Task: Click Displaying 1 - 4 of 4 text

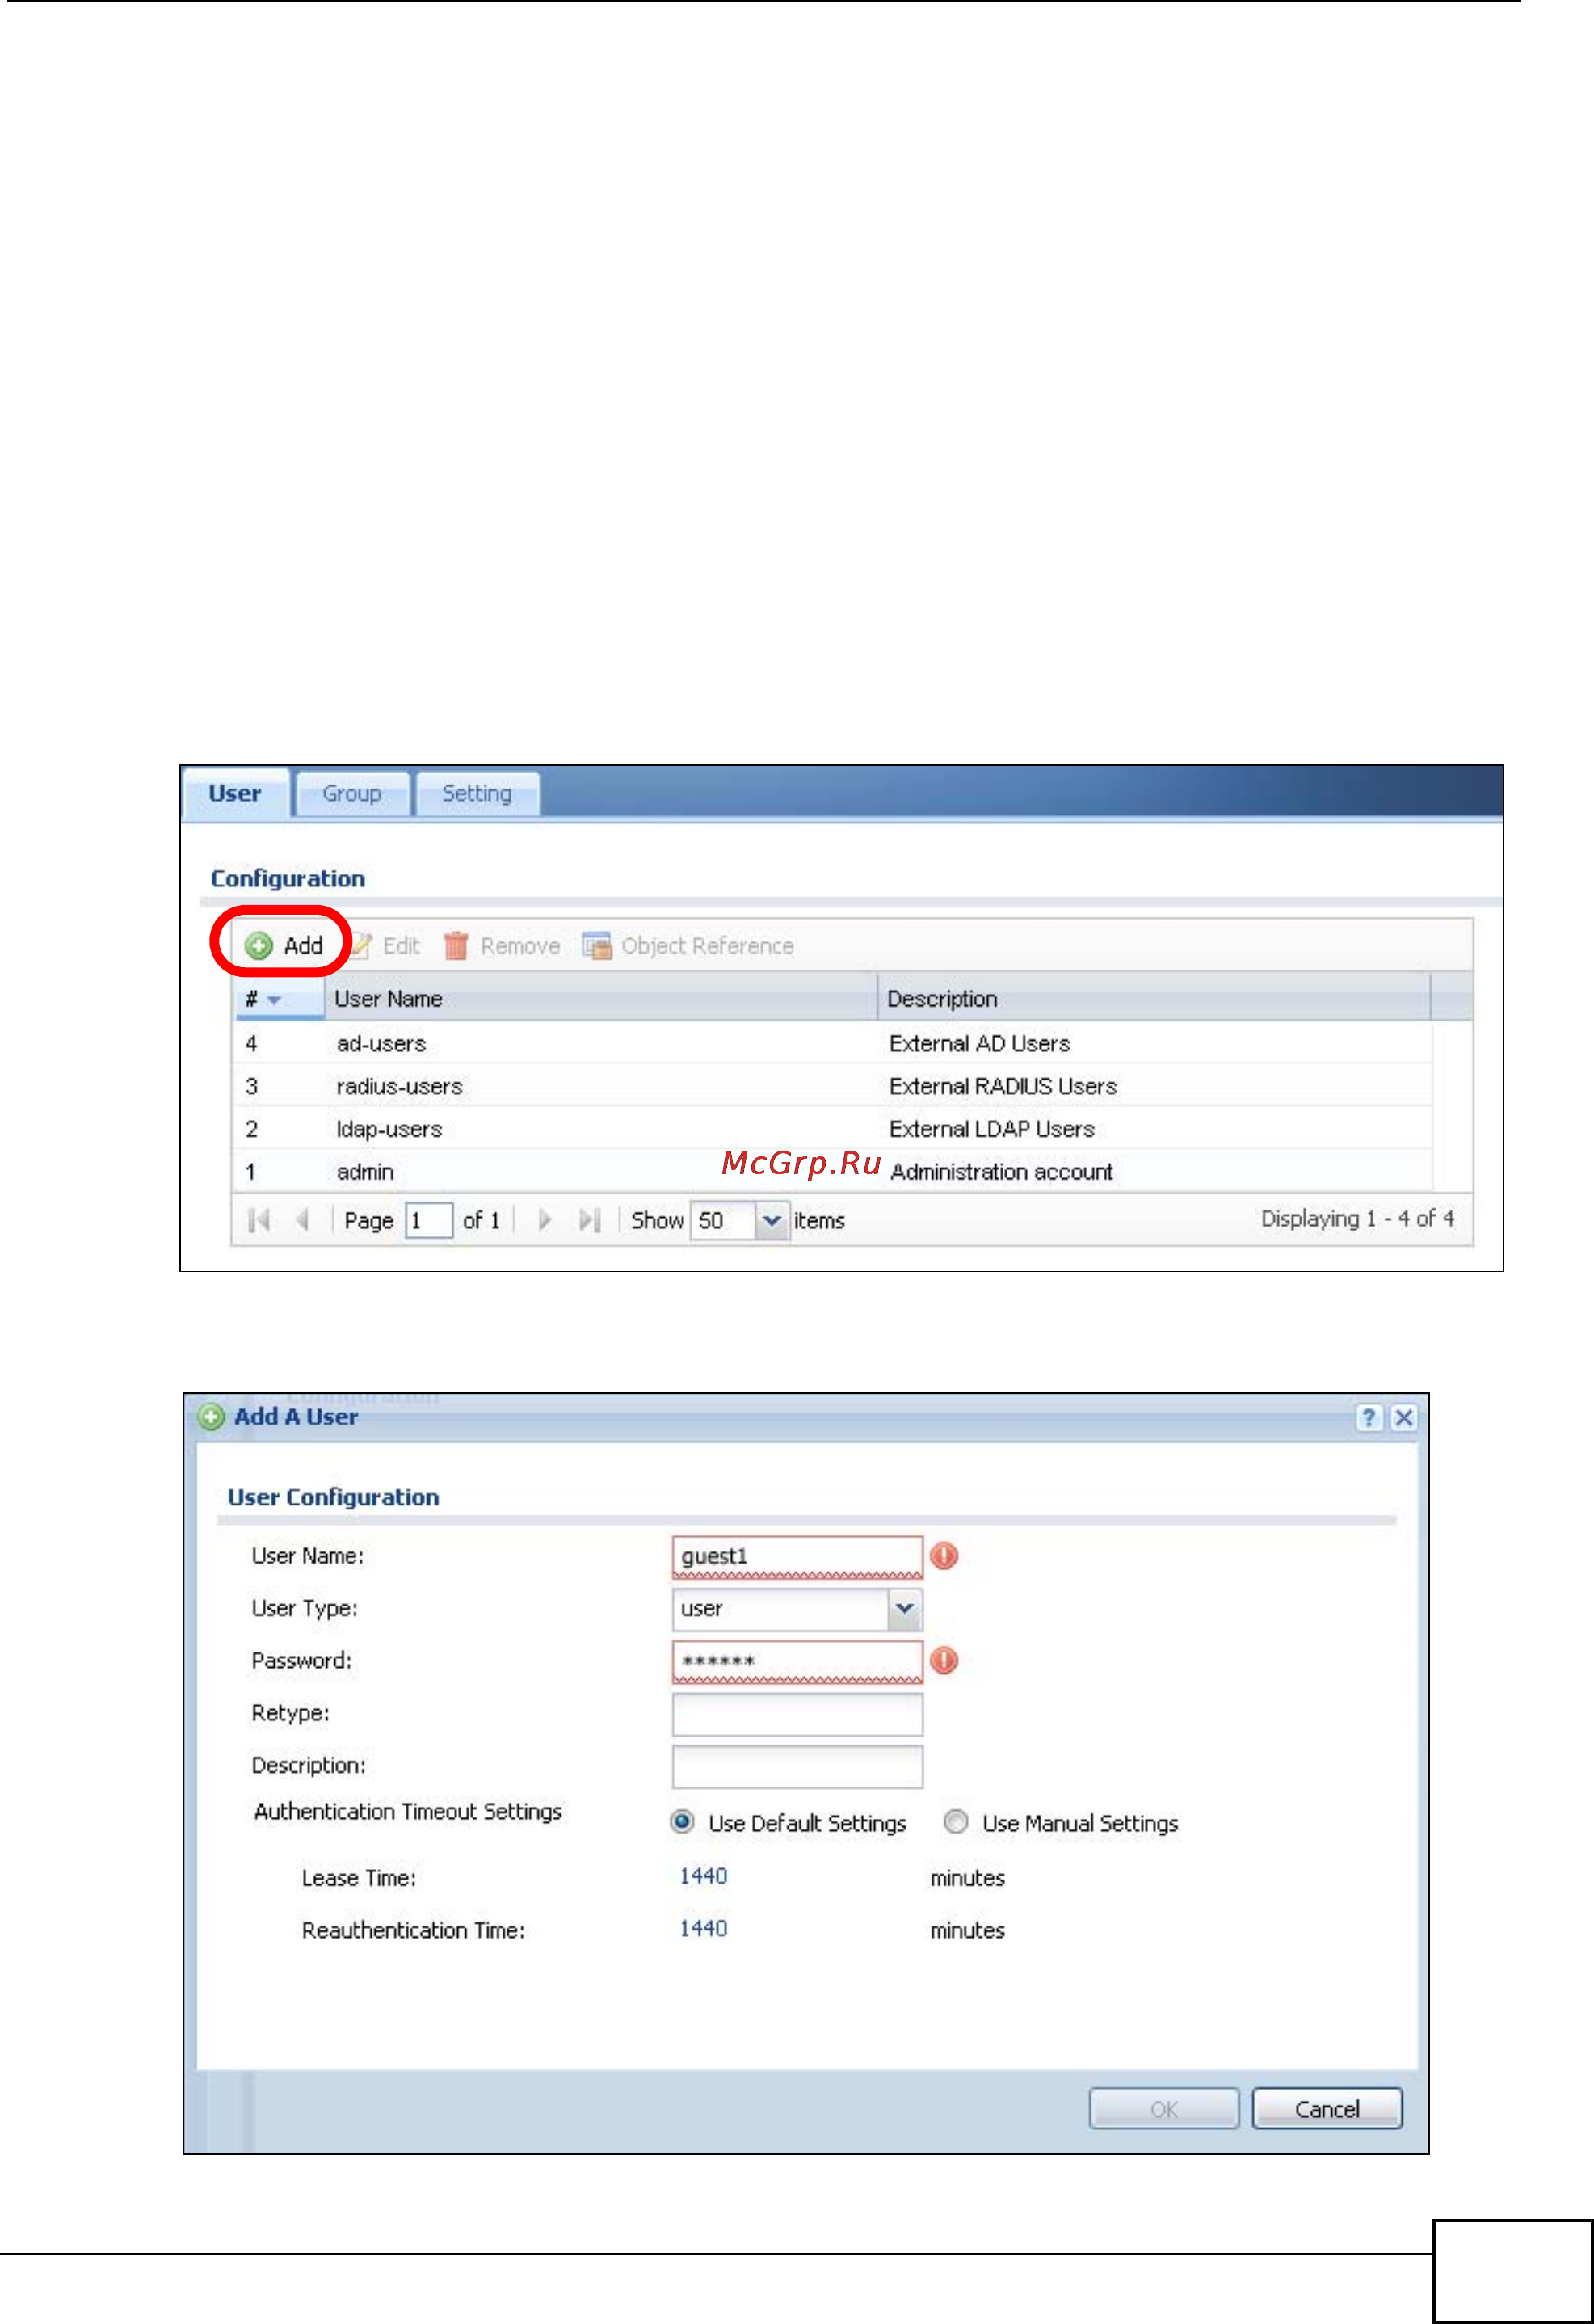Action: [x=1357, y=1218]
